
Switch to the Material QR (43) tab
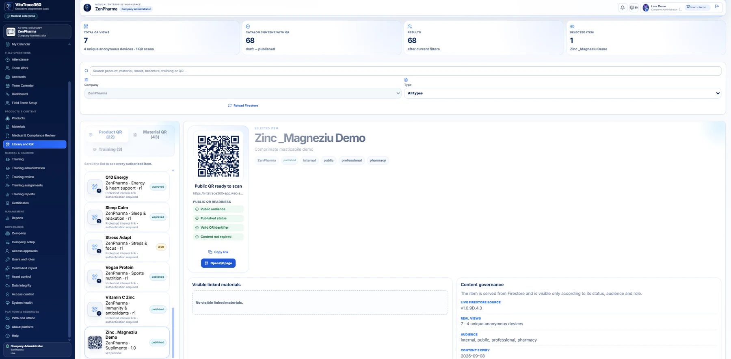click(151, 134)
